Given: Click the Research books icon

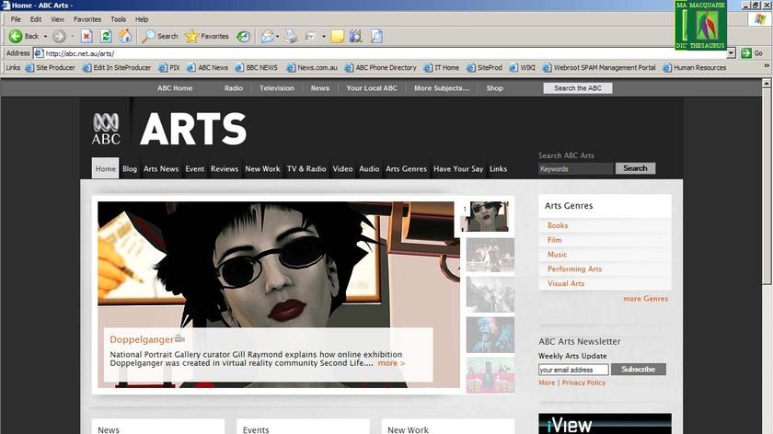Looking at the screenshot, I should (356, 36).
